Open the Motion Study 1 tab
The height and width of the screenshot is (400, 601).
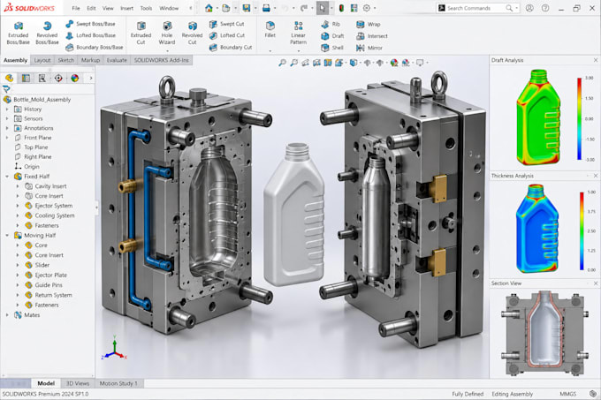(x=118, y=383)
